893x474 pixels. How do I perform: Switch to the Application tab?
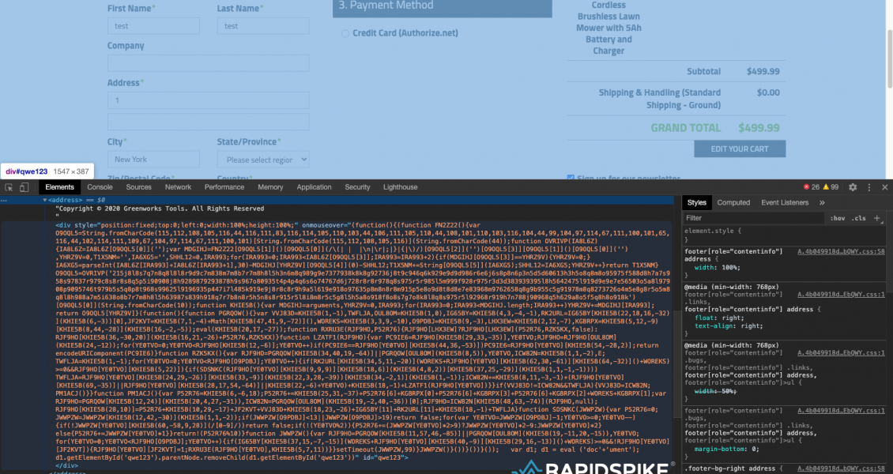coord(314,187)
